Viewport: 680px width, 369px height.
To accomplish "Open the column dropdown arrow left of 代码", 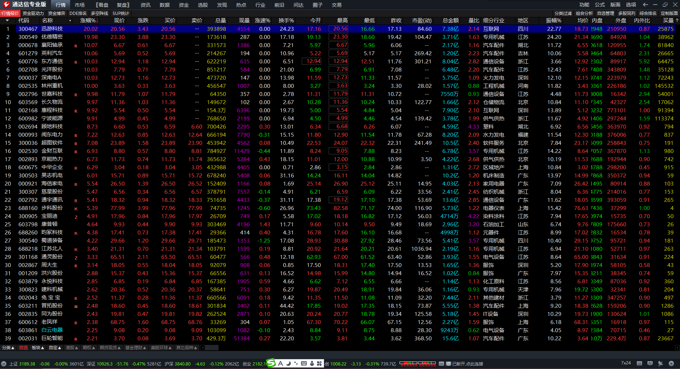I will point(7,21).
